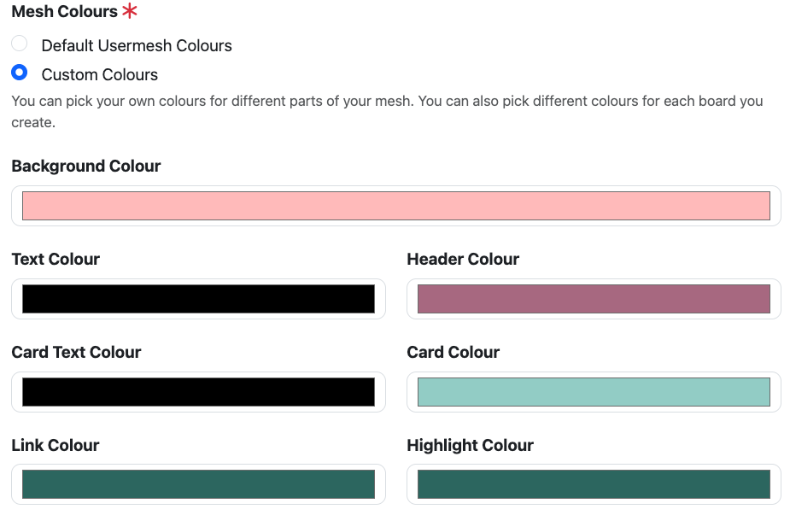Open the Card Text Colour picker
Screen dimensions: 790x515
[198, 391]
